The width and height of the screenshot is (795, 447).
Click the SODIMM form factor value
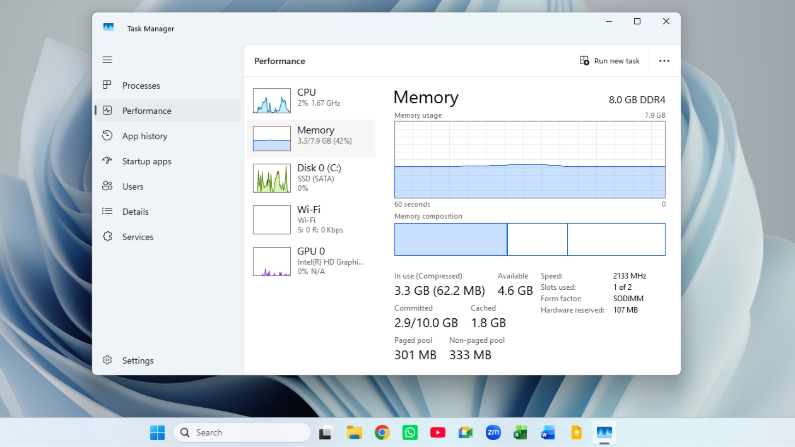pos(628,298)
